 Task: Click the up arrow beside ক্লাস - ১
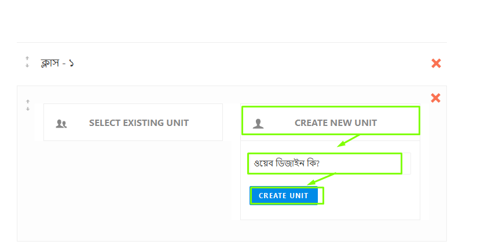pos(27,58)
